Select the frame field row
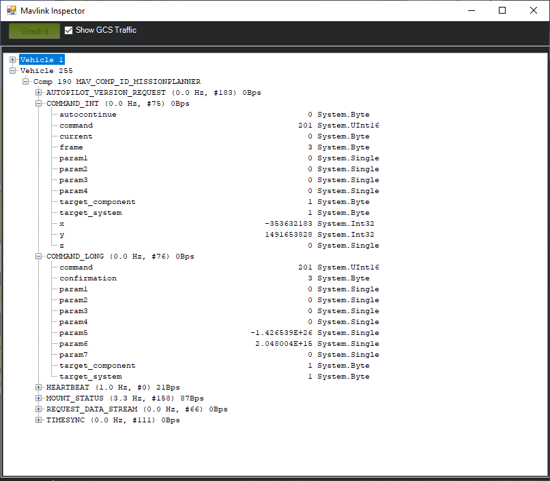This screenshot has height=481, width=550. pos(214,147)
